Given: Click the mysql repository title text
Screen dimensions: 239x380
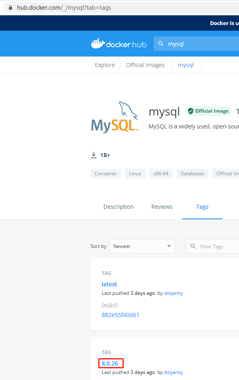Looking at the screenshot, I should 164,112.
